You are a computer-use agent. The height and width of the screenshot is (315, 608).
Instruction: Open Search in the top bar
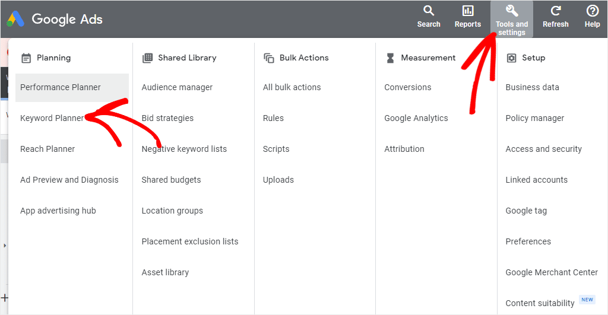(429, 17)
